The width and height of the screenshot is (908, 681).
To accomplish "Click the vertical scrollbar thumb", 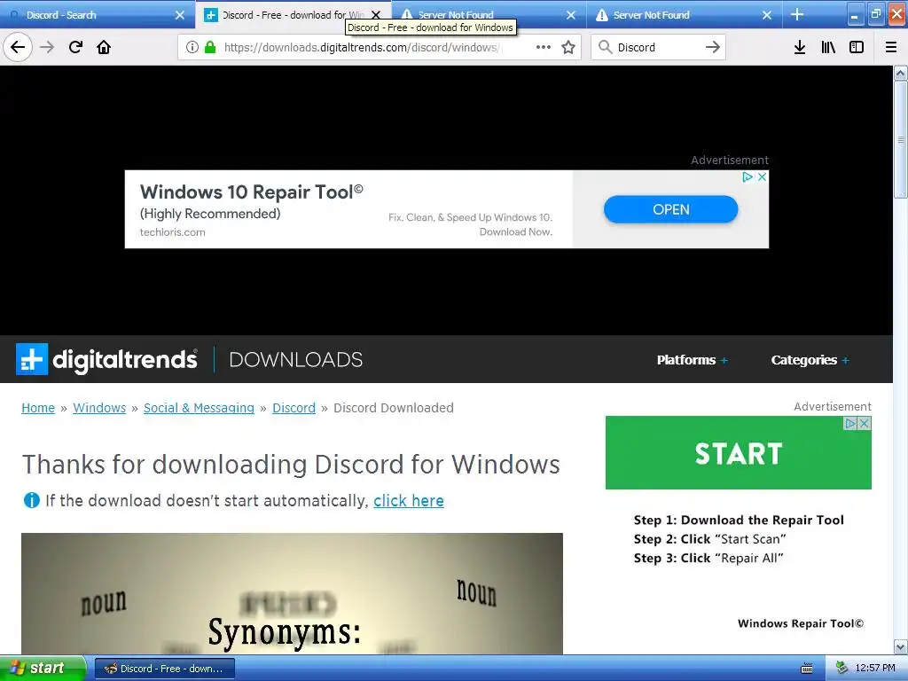I will click(x=900, y=139).
